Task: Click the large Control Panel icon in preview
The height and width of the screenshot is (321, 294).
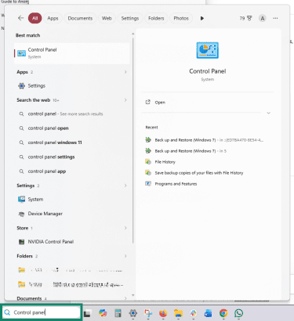Action: point(208,50)
